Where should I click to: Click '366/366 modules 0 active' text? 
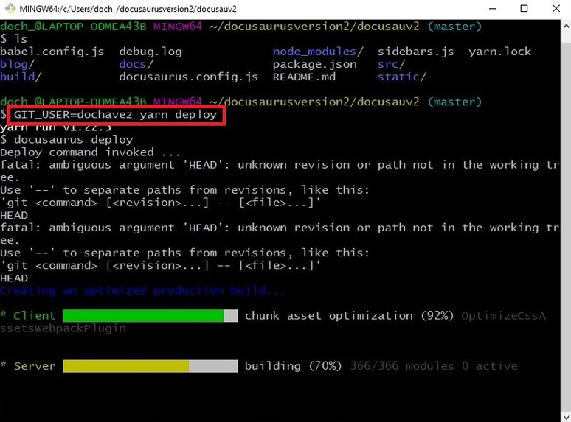pyautogui.click(x=433, y=366)
